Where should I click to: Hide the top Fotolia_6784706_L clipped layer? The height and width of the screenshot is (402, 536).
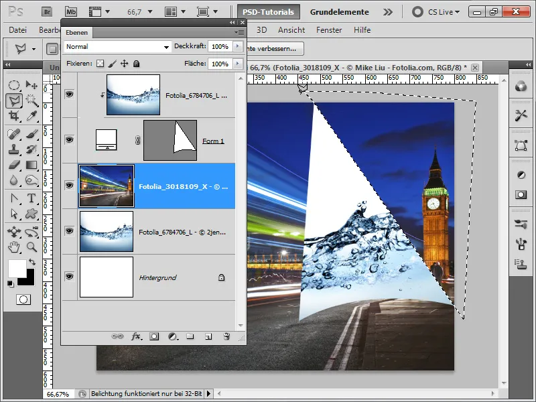coord(70,94)
